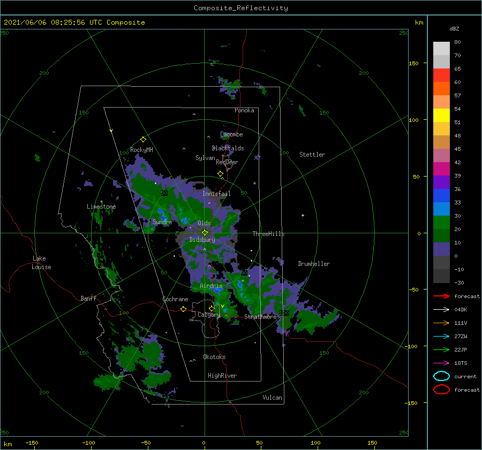Select the 45–48 dBZ tan swatch
The image size is (482, 450).
click(x=441, y=142)
